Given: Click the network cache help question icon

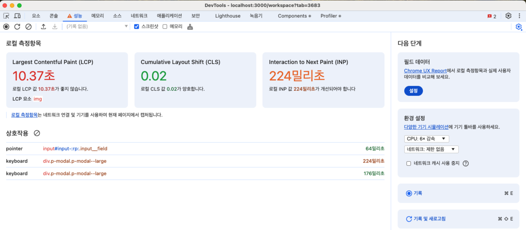Looking at the screenshot, I should tap(466, 163).
